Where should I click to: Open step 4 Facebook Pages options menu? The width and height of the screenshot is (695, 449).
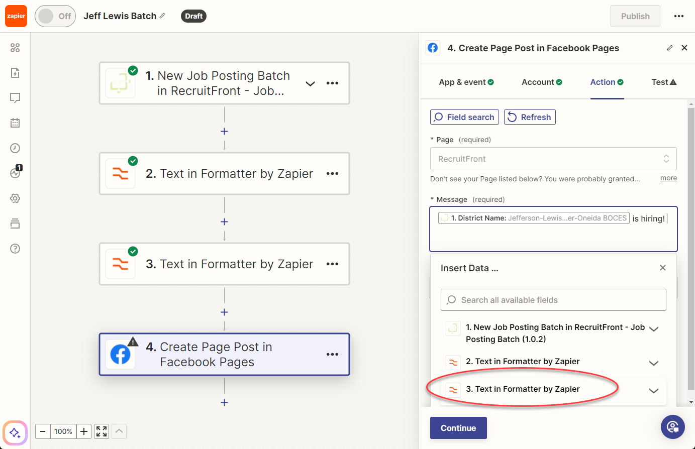(332, 355)
